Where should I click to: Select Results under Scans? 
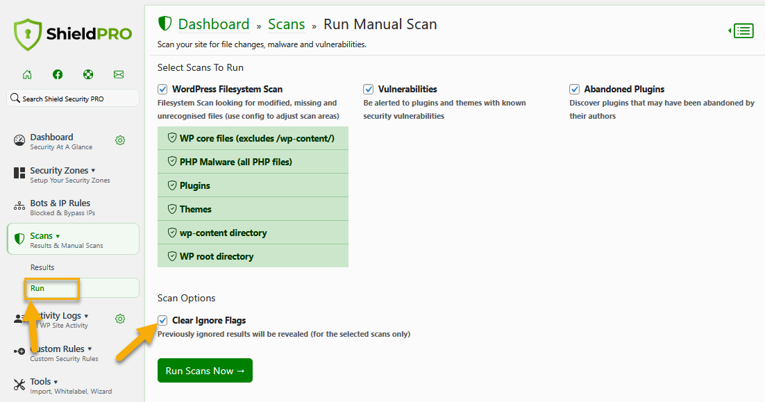tap(42, 267)
